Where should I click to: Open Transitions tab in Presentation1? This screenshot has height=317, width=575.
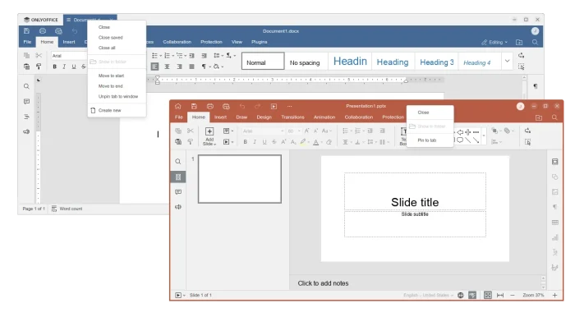click(292, 117)
